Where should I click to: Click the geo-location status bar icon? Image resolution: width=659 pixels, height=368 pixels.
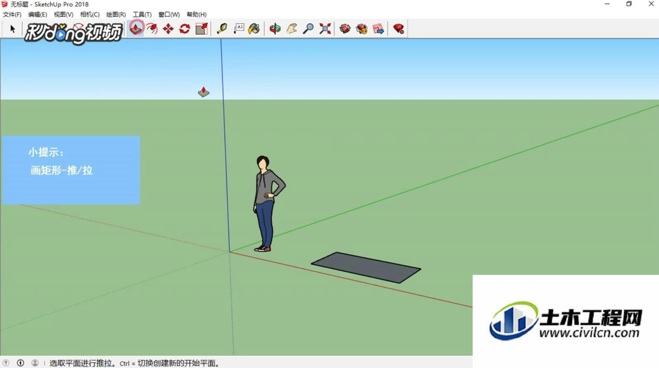pos(6,363)
